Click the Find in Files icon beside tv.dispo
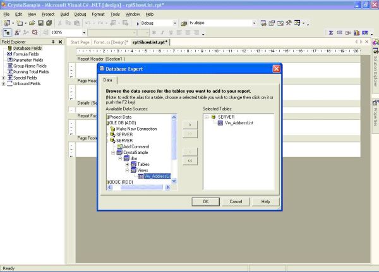The image size is (379, 272). click(x=184, y=23)
